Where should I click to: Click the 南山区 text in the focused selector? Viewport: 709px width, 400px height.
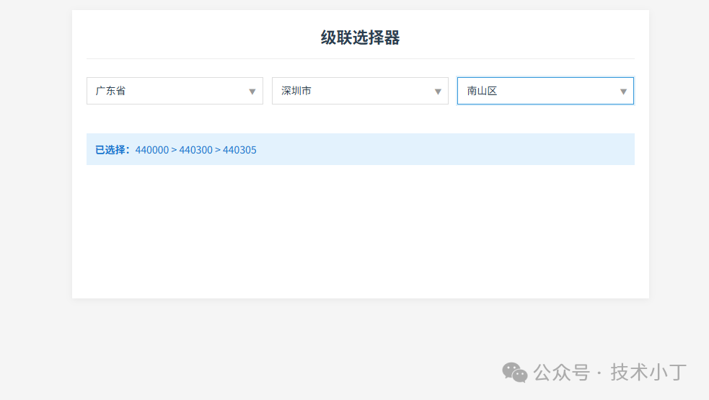point(482,91)
